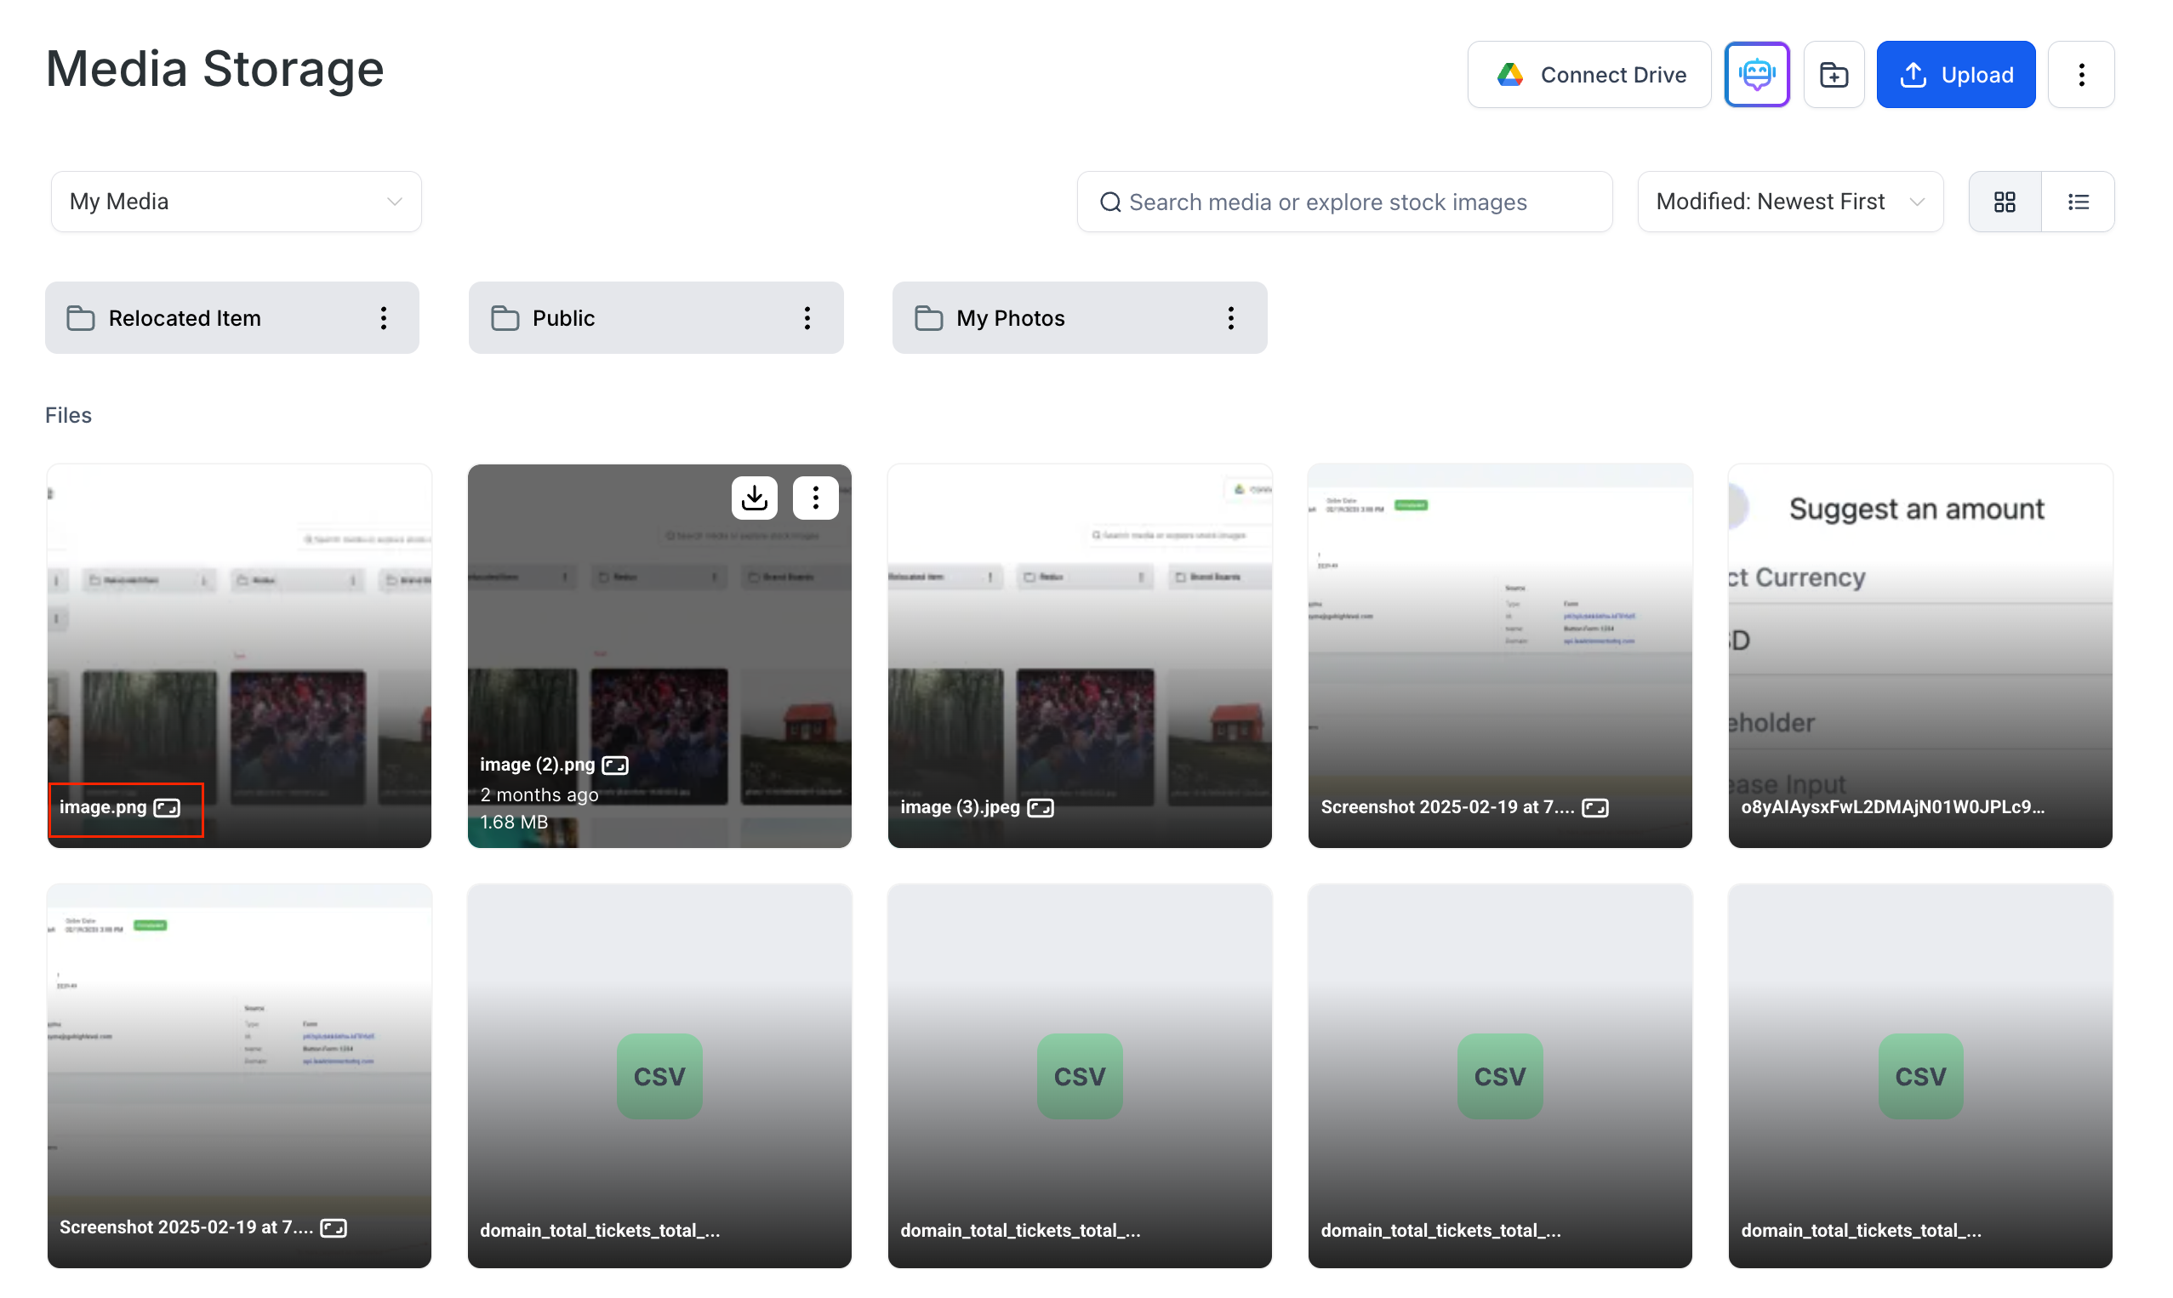This screenshot has height=1298, width=2173.
Task: Expand the My Media dropdown
Action: pyautogui.click(x=236, y=202)
